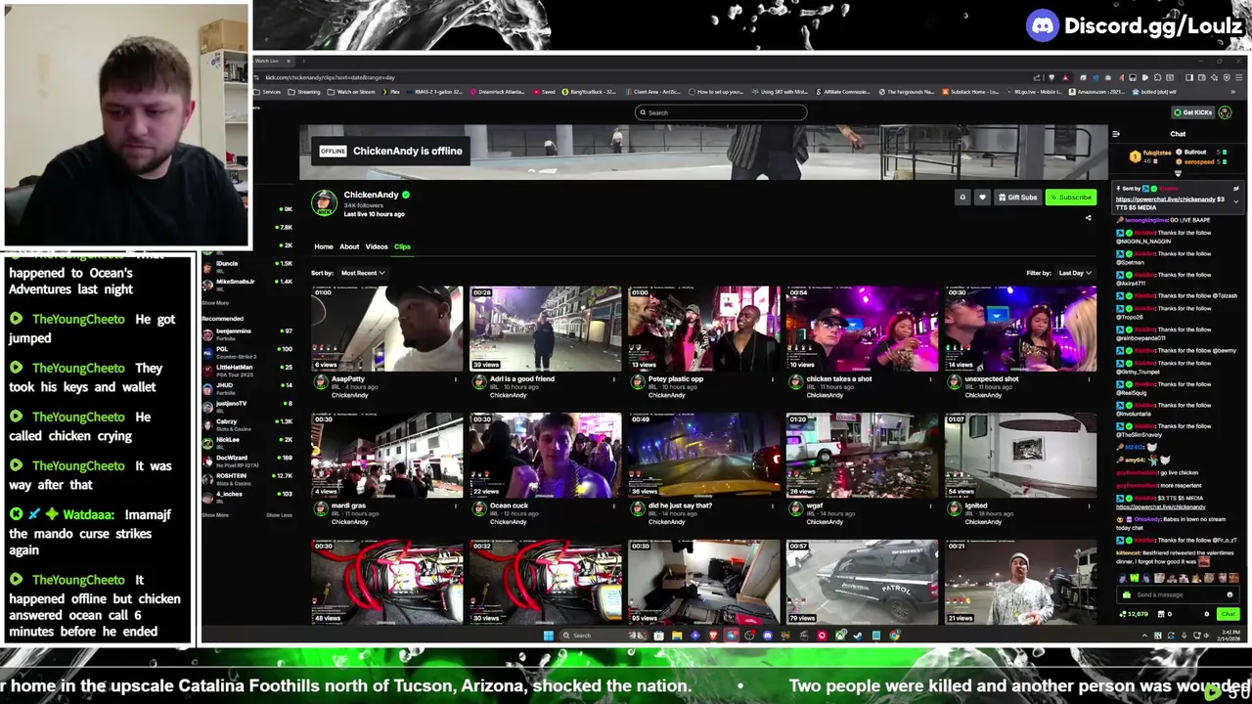Viewport: 1252px width, 704px height.
Task: Click the browser address bar URL
Action: [x=330, y=77]
